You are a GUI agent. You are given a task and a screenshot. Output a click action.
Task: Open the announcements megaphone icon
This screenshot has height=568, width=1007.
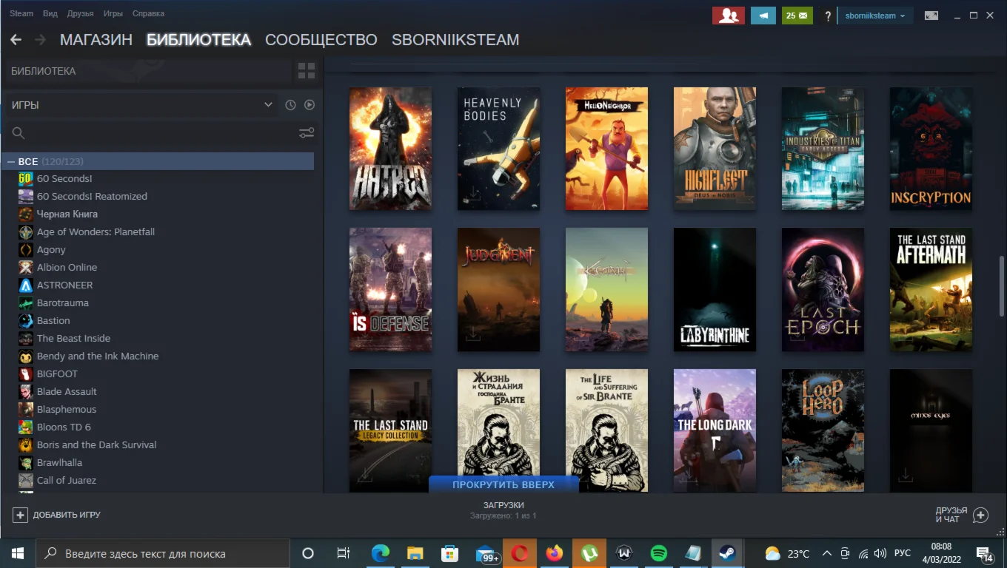[763, 16]
